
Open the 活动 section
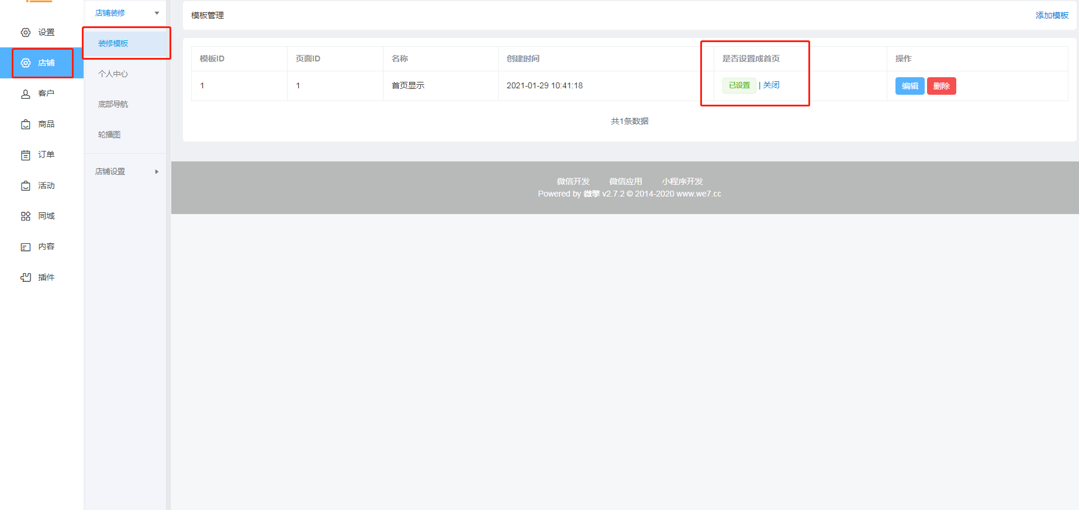pyautogui.click(x=46, y=186)
